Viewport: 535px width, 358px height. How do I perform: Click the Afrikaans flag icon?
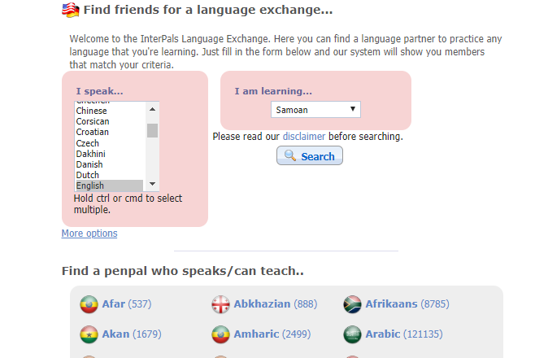point(352,305)
